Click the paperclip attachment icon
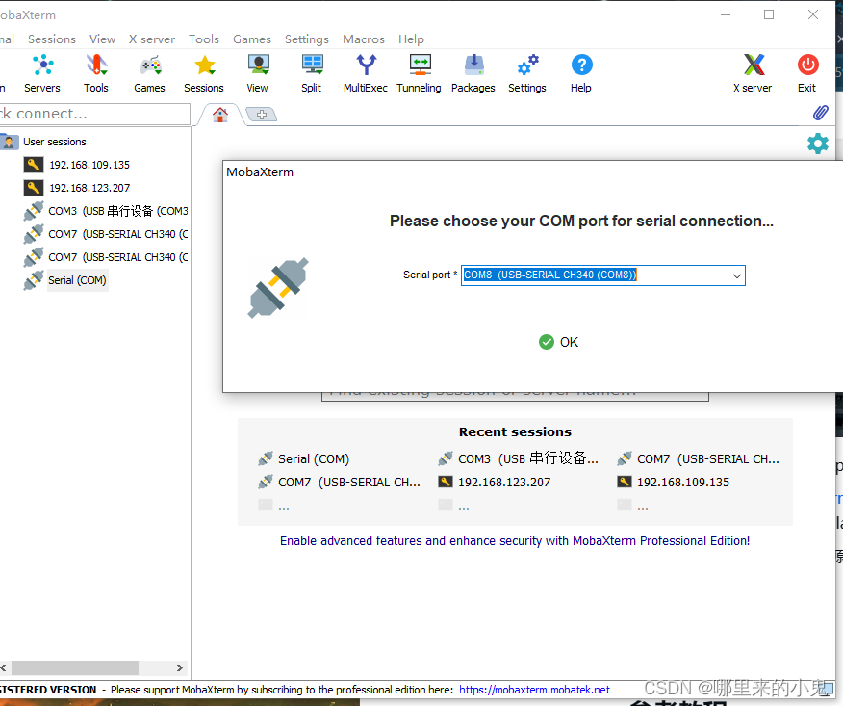 [821, 113]
